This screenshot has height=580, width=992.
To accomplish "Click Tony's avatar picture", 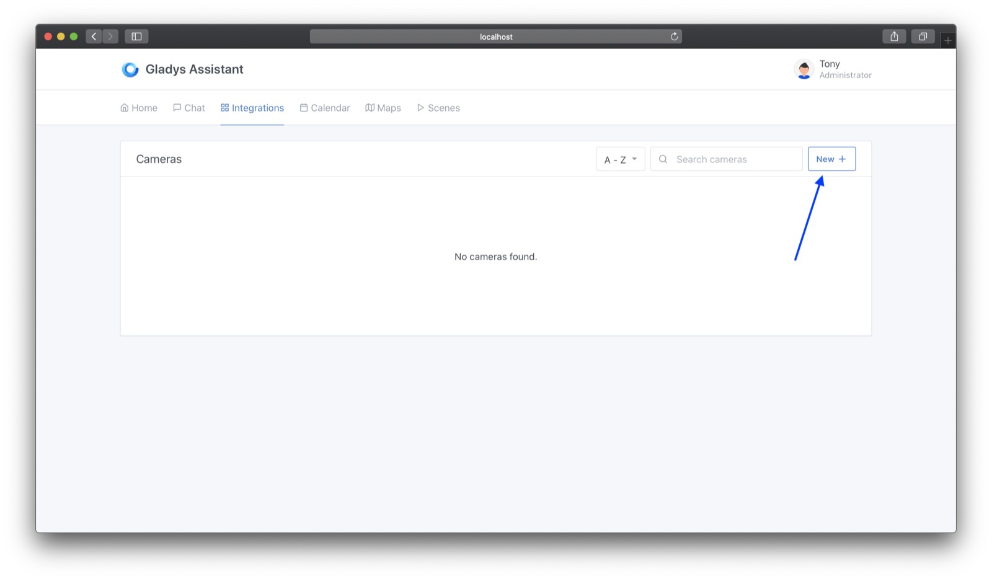I will coord(804,69).
